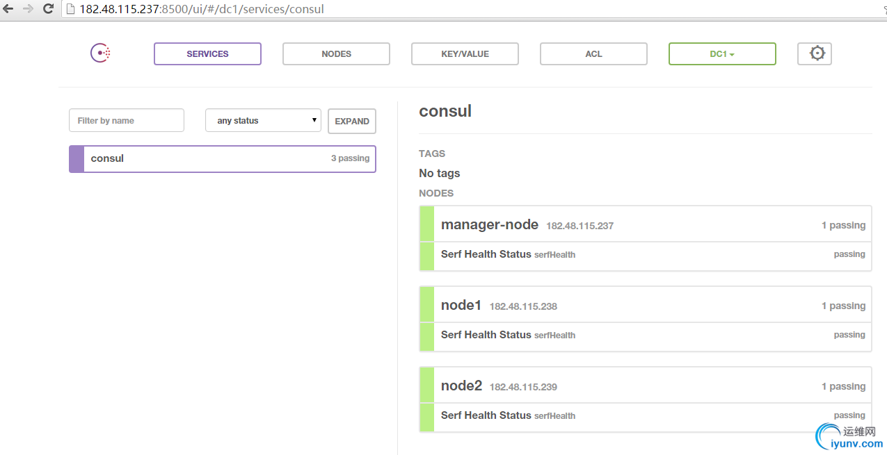Click the TAGS section label
This screenshot has height=455, width=887.
tap(432, 154)
